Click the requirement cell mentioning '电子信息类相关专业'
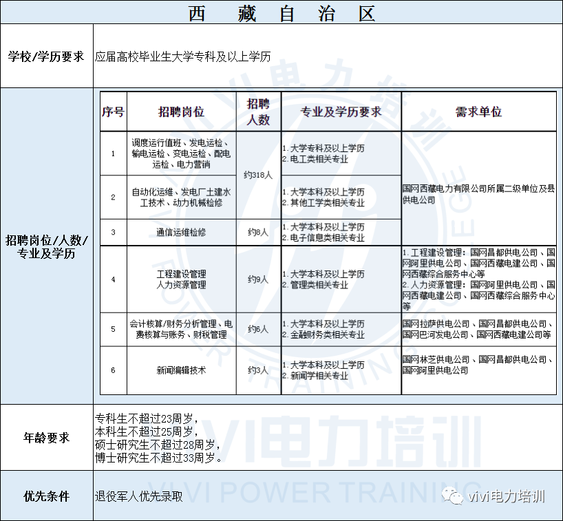The height and width of the screenshot is (521, 563). tap(341, 233)
